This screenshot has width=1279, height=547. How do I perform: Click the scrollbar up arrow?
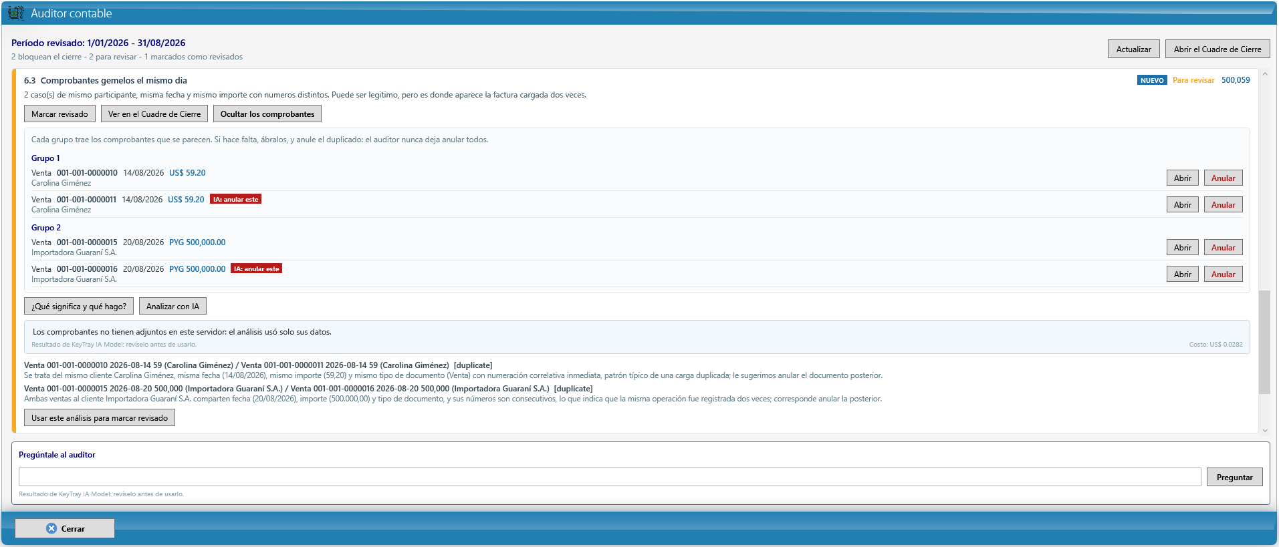1264,73
